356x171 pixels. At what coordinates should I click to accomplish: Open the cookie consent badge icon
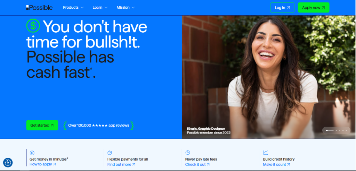(8, 163)
